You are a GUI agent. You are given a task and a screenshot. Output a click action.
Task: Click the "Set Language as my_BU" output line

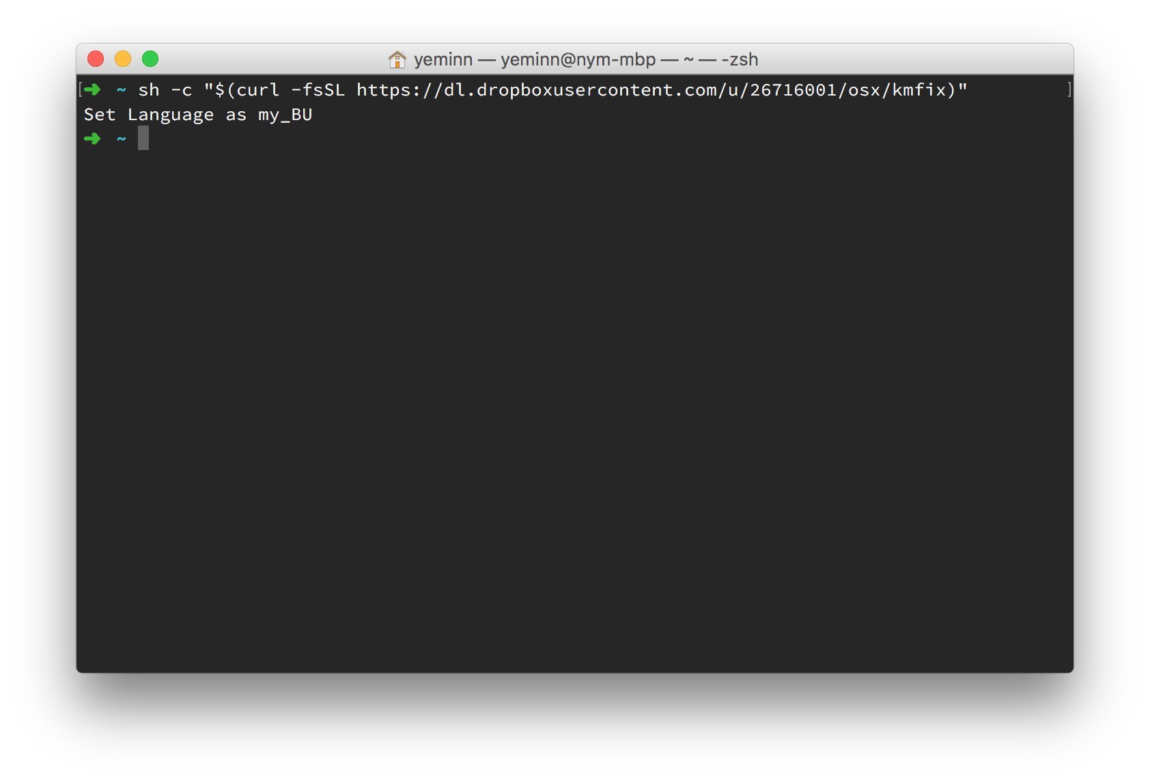(198, 115)
